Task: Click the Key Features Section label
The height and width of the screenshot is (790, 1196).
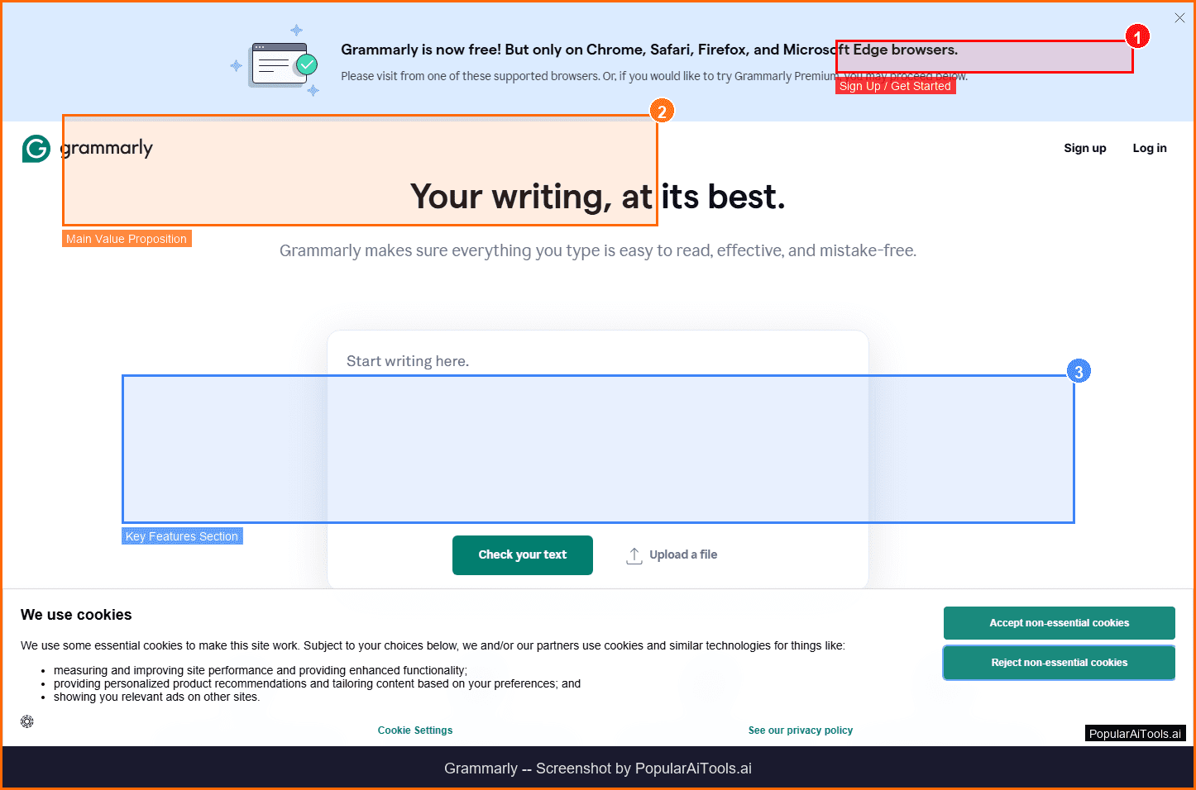Action: (x=181, y=535)
